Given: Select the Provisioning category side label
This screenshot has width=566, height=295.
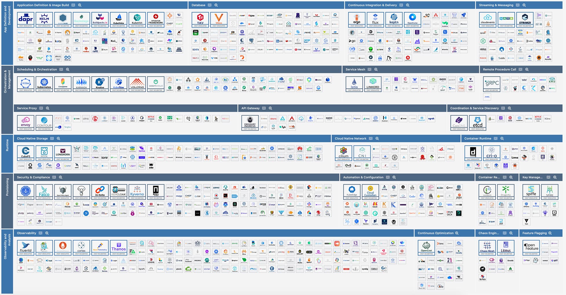Looking at the screenshot, I should point(7,187).
